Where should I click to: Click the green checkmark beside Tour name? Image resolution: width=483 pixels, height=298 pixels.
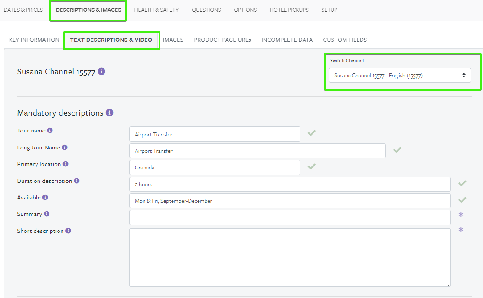pos(311,133)
